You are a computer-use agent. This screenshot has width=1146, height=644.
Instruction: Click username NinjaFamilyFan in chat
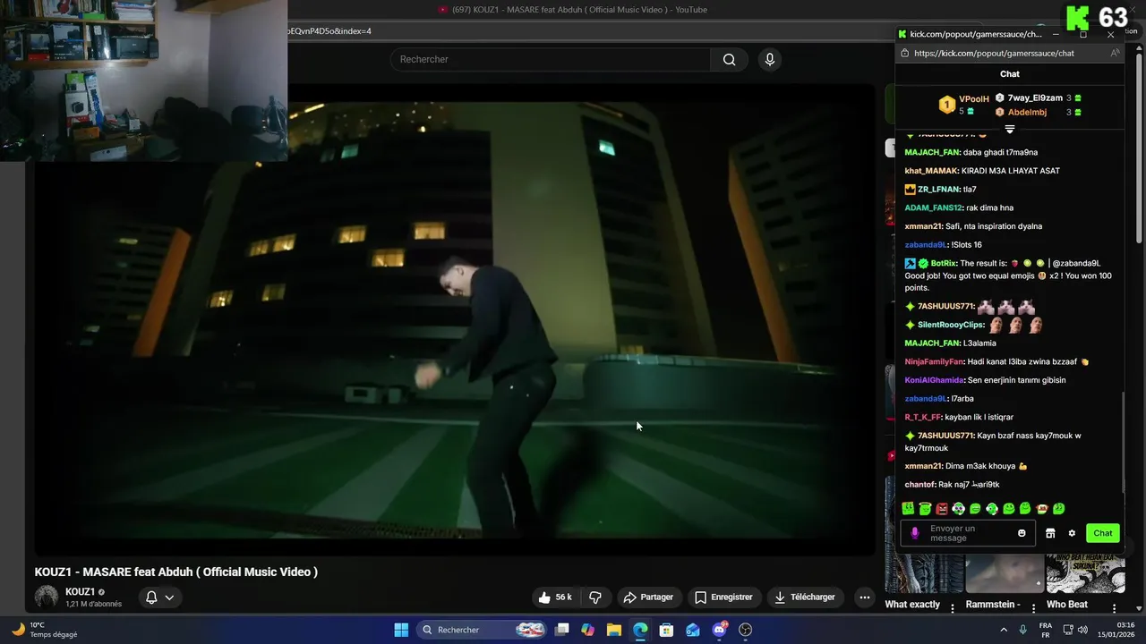point(934,361)
